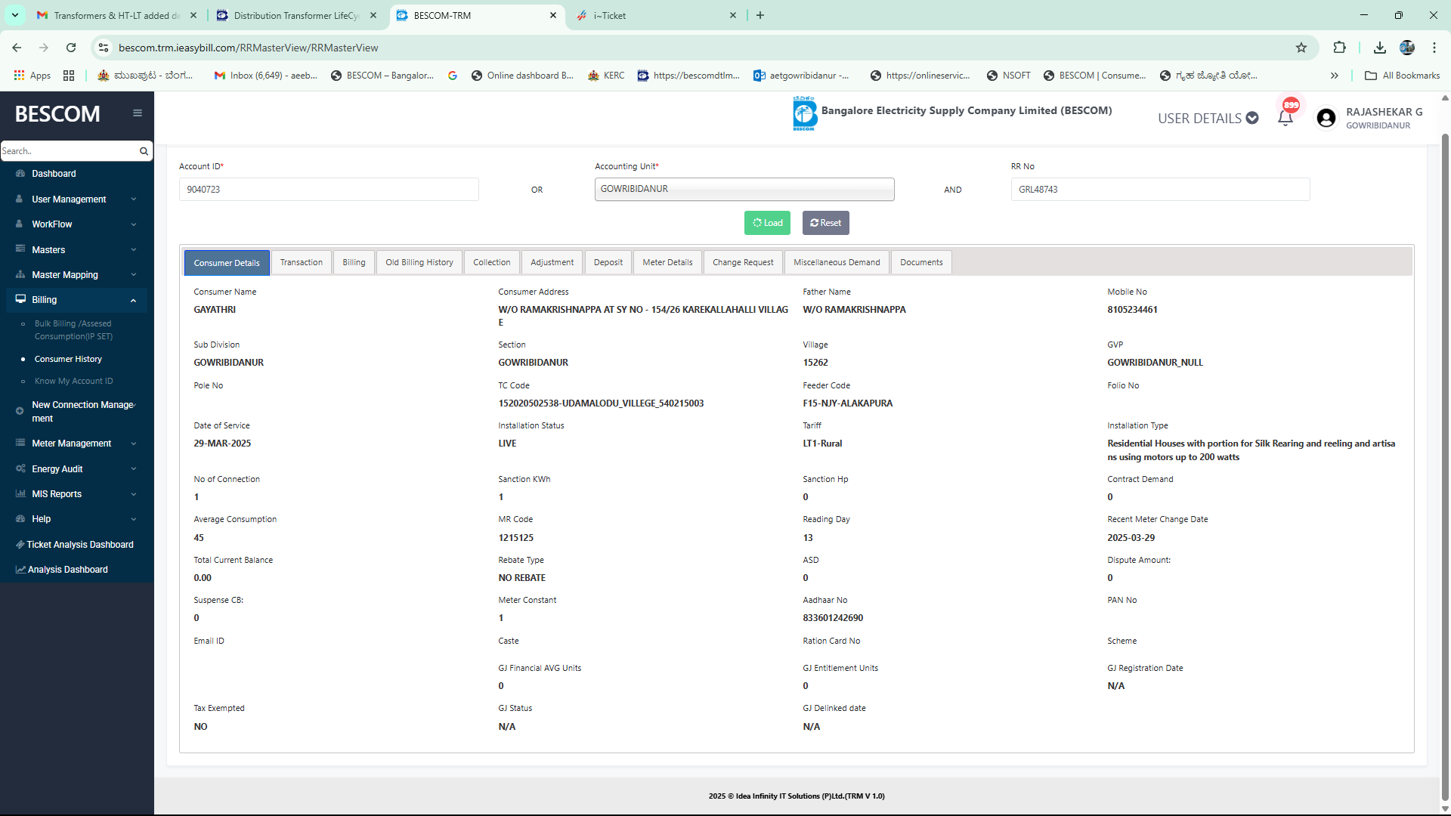Open the notifications bell icon
The width and height of the screenshot is (1451, 816).
[x=1285, y=118]
